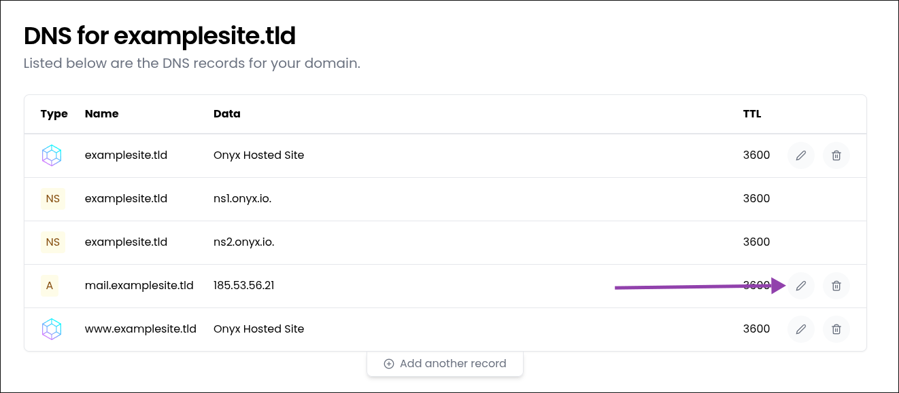Edit the mail.examplesite.tld A record

(x=801, y=286)
